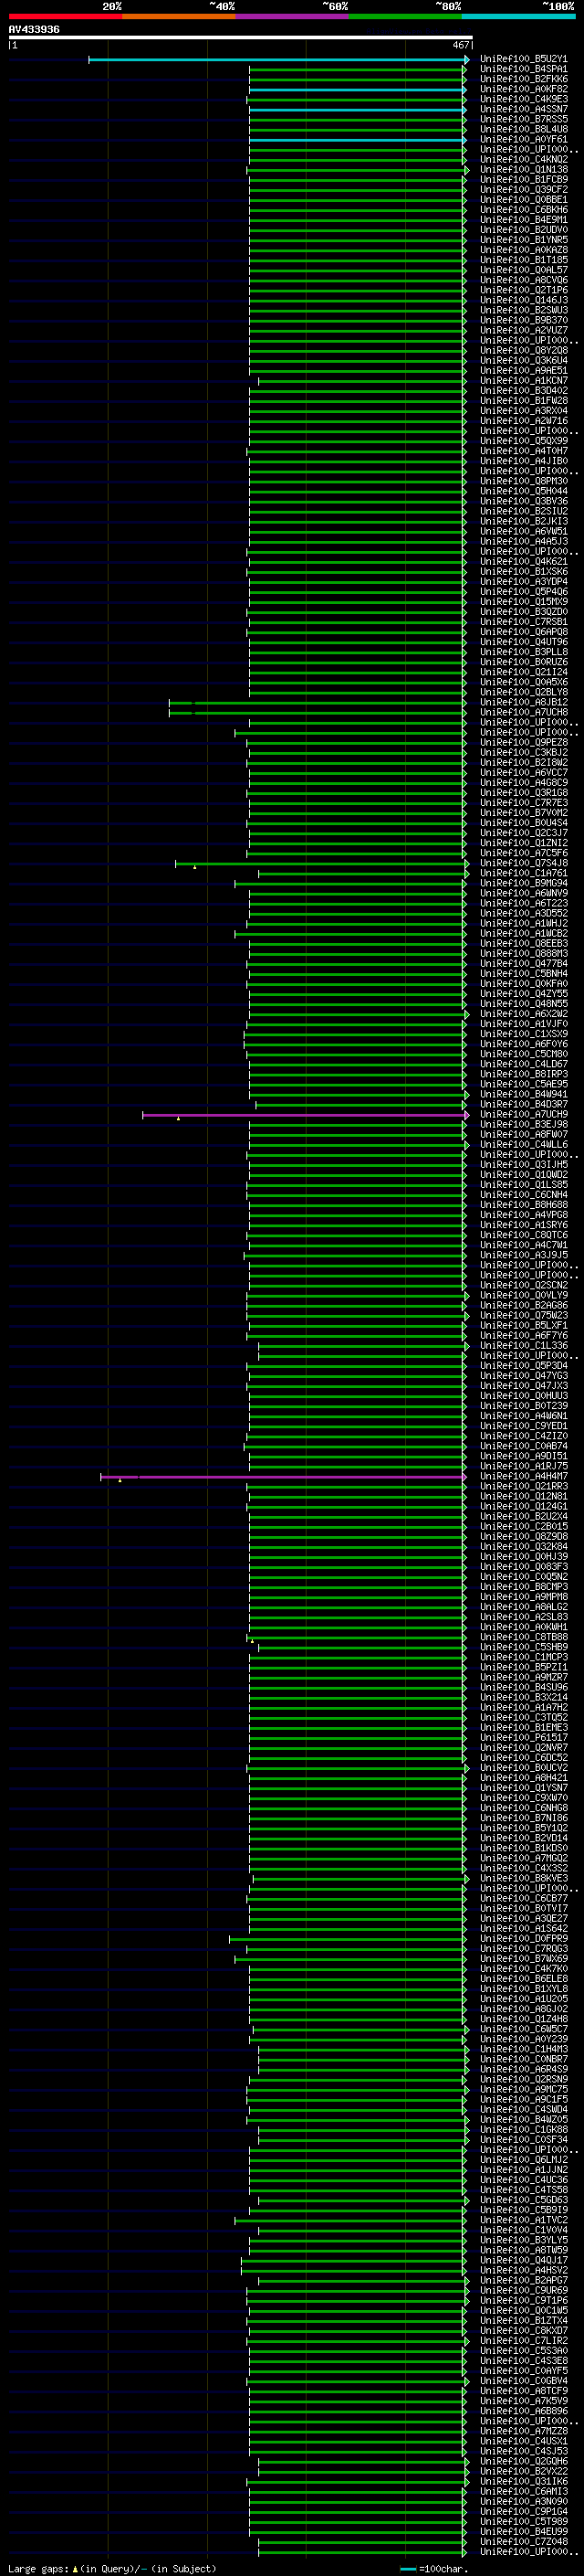Select hit label UniRef100_B4W941
The image size is (584, 2576).
(524, 1095)
